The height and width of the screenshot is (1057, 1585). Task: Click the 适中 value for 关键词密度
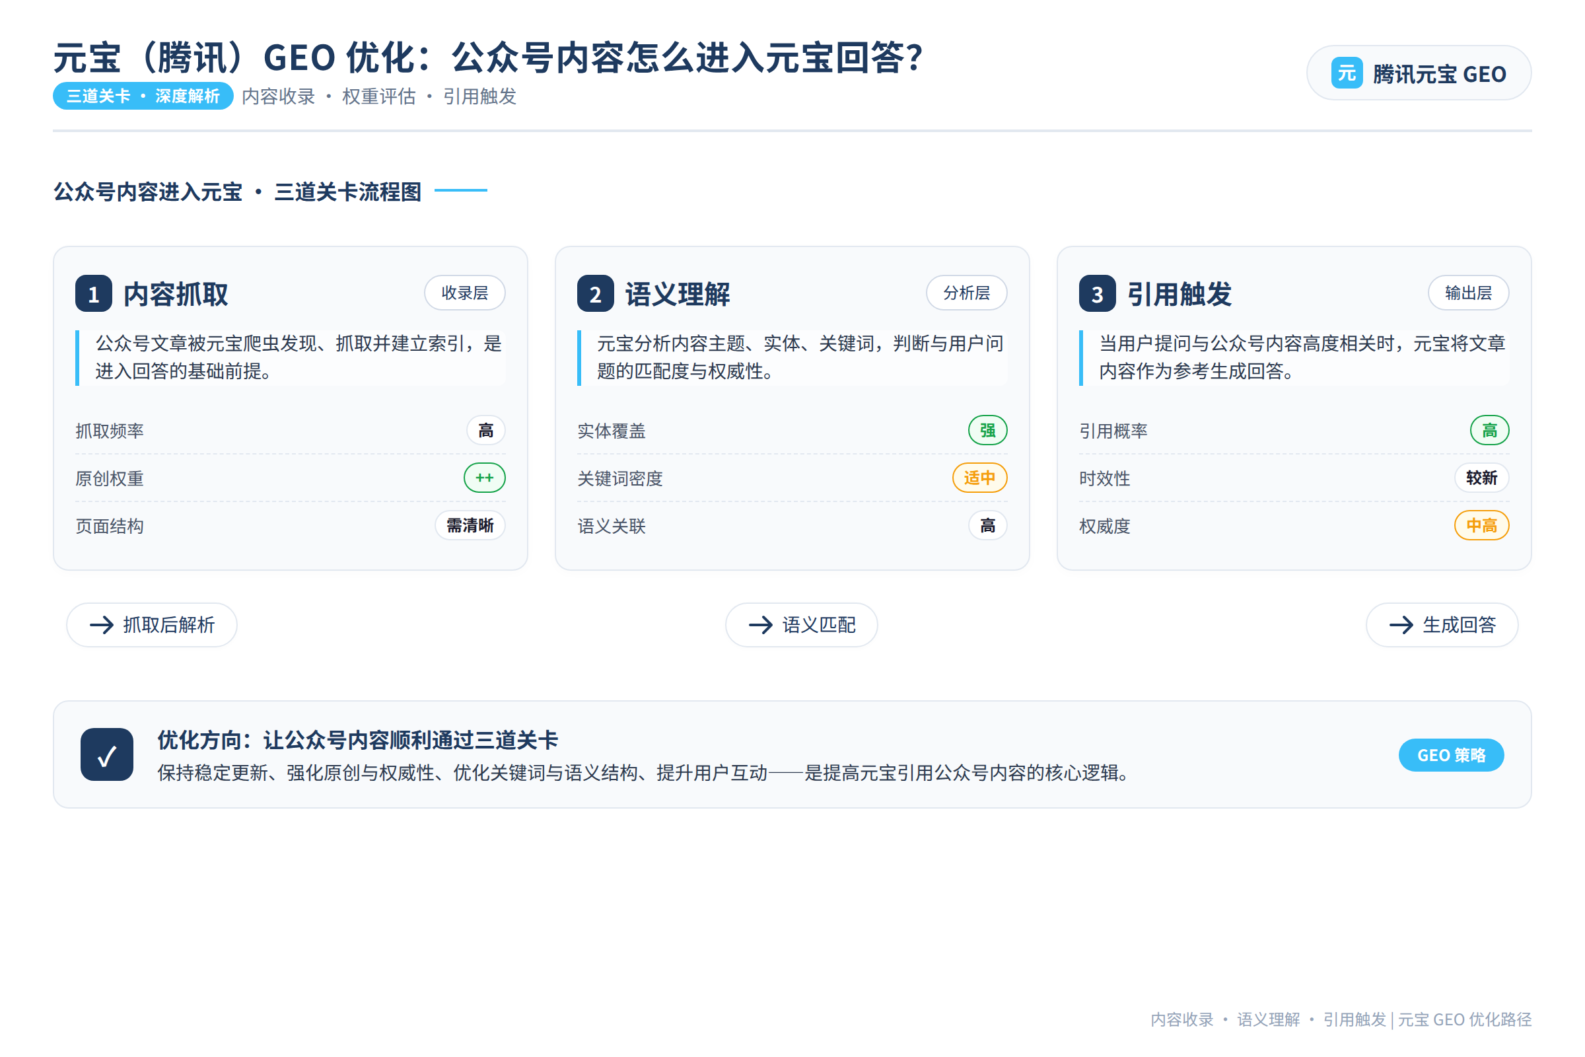[x=979, y=478]
